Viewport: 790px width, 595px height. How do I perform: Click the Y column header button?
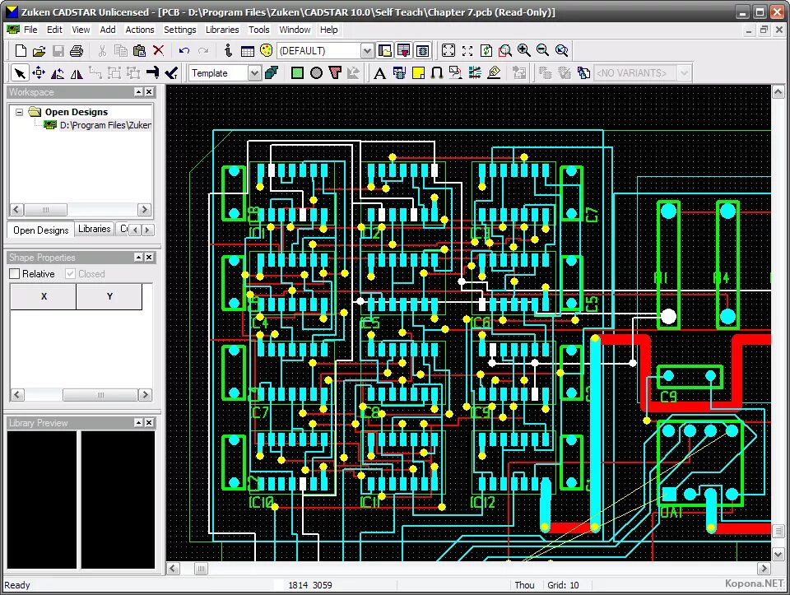click(x=109, y=296)
